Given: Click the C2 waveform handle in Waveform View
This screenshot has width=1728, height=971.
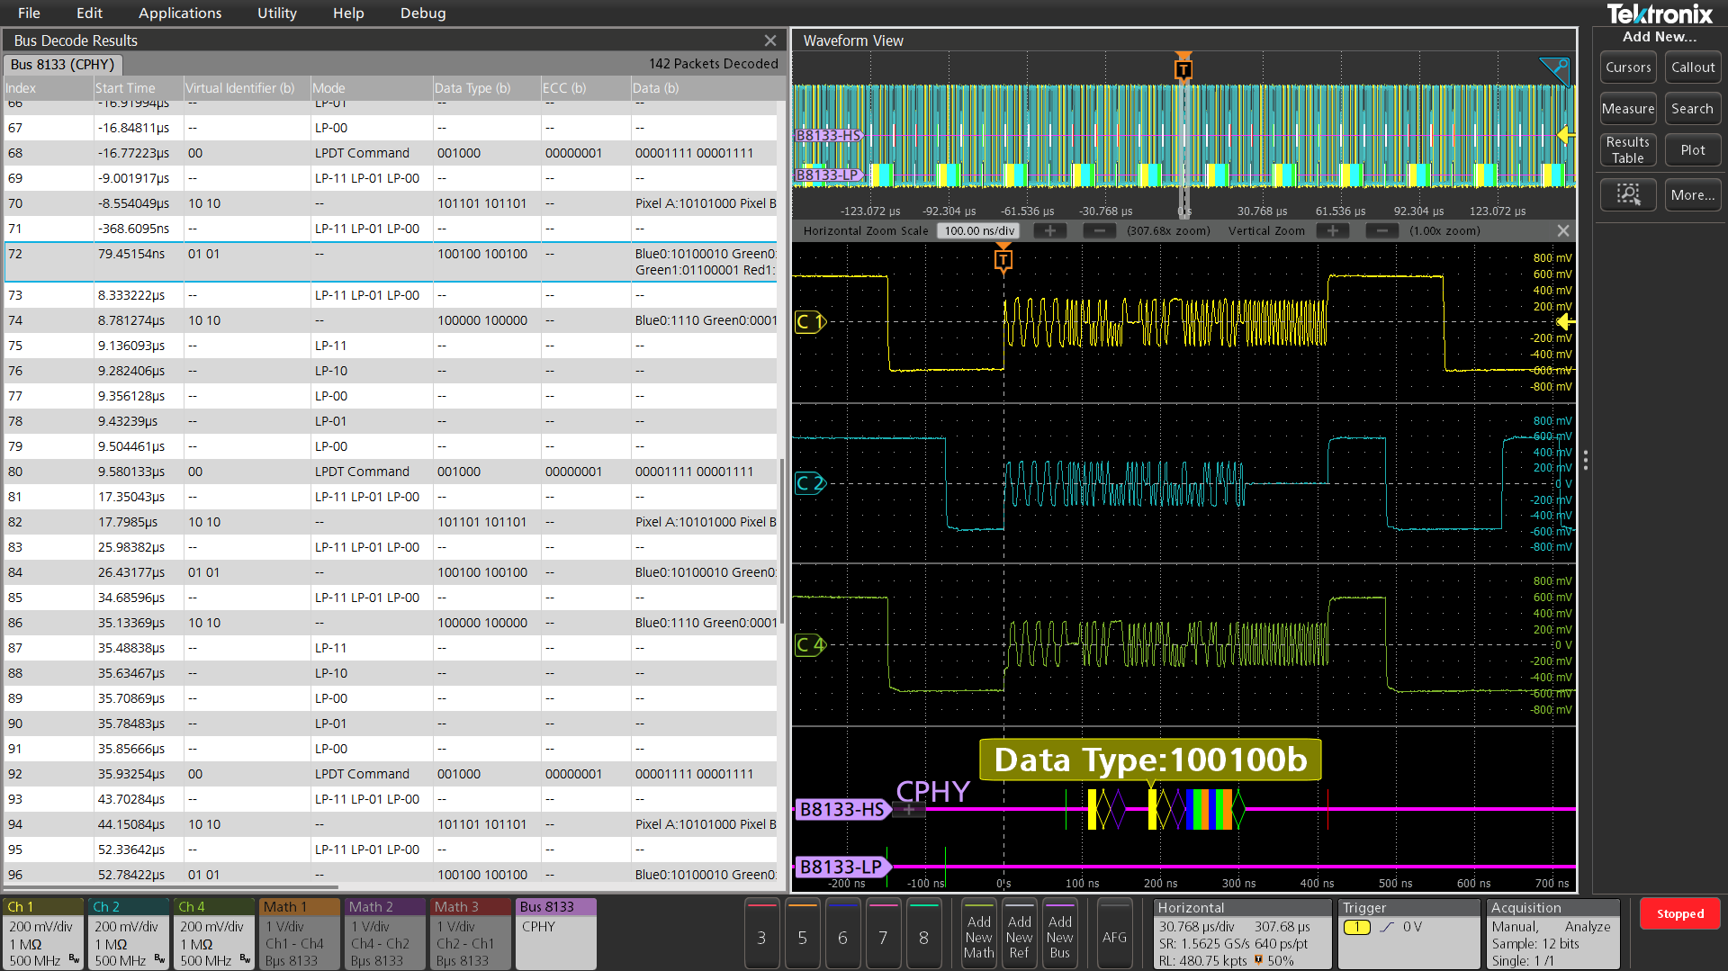Looking at the screenshot, I should [810, 483].
